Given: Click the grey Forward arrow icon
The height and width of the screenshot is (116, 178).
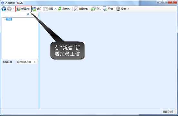Looking at the screenshot, I should [x=9, y=9].
